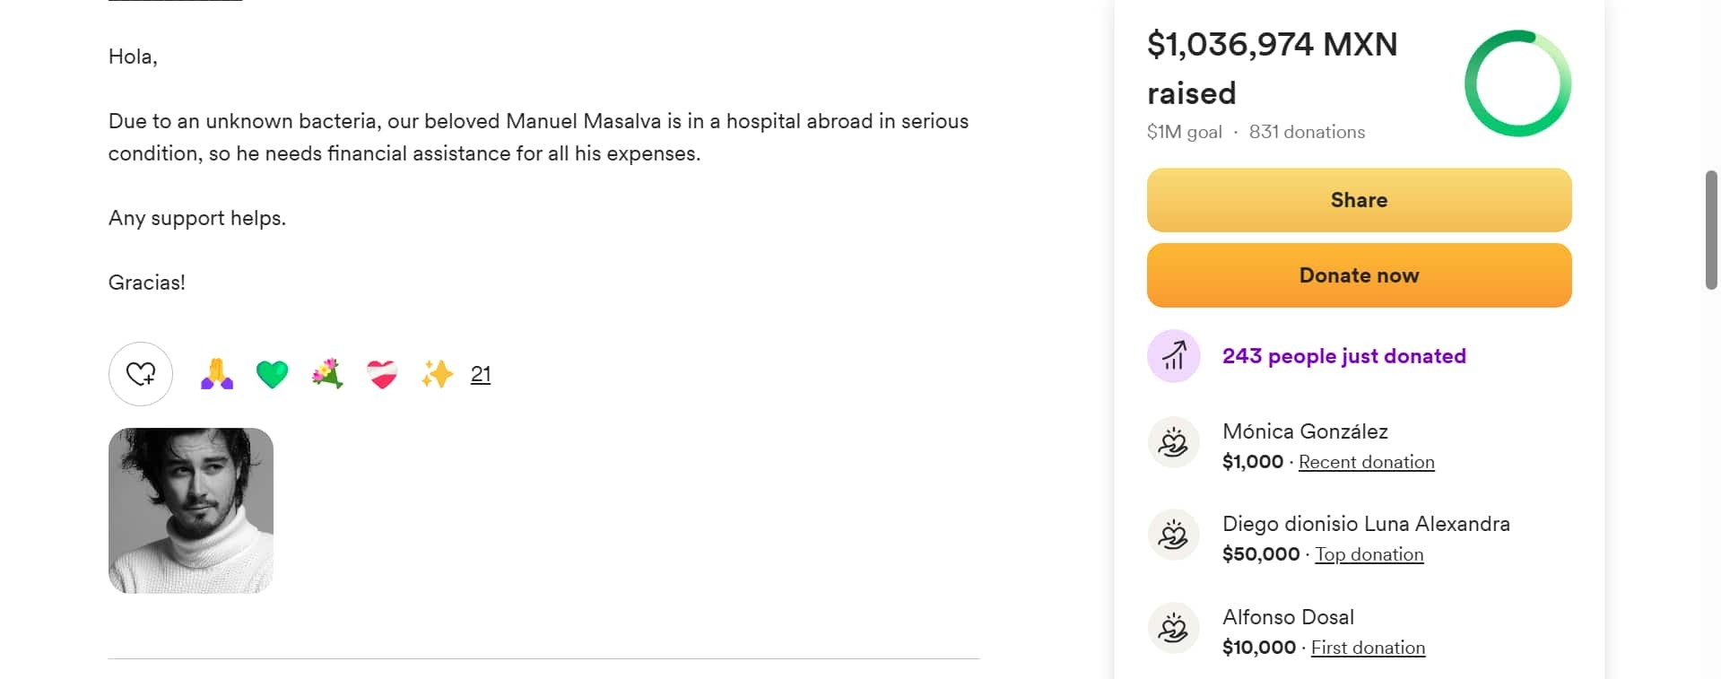Open the Recent donation link
The image size is (1721, 679).
[x=1366, y=462]
